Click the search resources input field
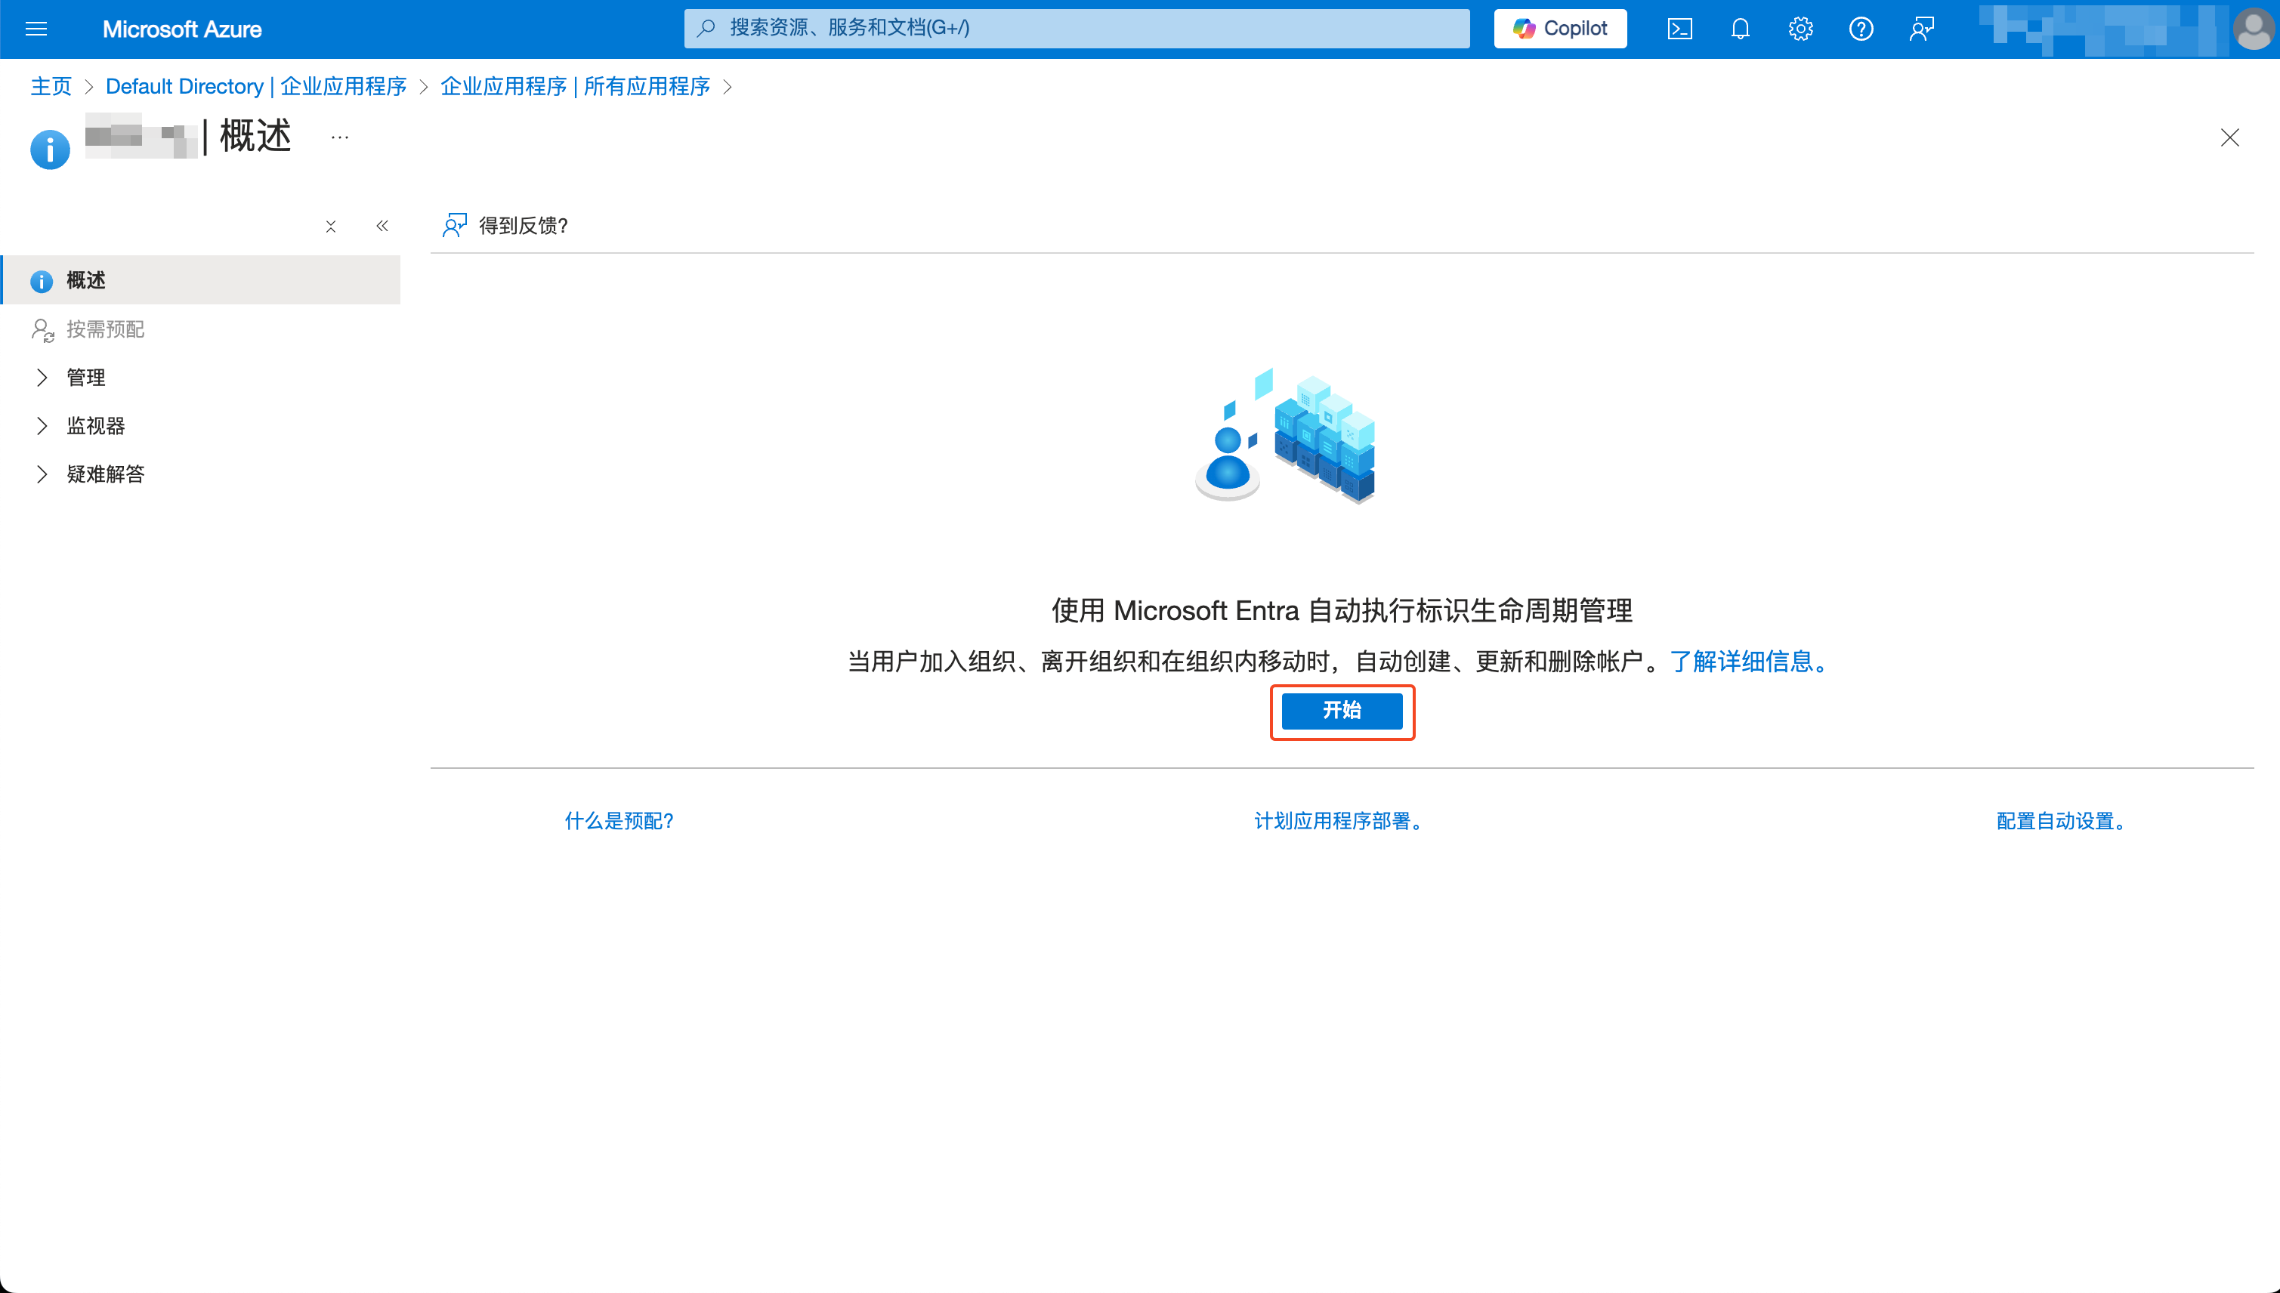The image size is (2280, 1293). coord(1075,29)
